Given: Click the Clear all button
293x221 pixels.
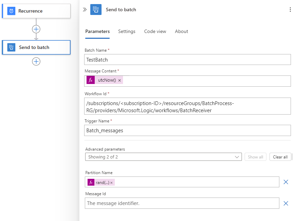Looking at the screenshot, I should (x=280, y=157).
